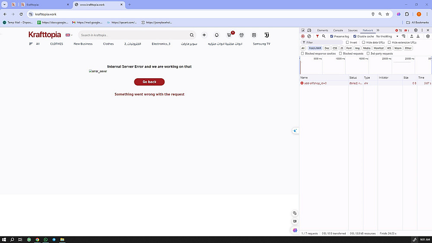Screen dimensions: 432x243
Task: Open the DevTools three-dot menu
Action: coord(422,30)
